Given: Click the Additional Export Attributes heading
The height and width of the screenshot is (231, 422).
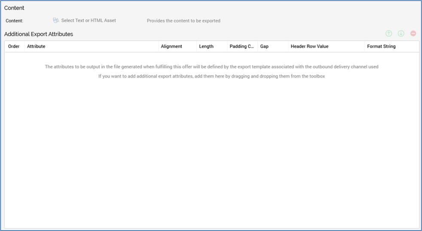Looking at the screenshot, I should tap(39, 34).
